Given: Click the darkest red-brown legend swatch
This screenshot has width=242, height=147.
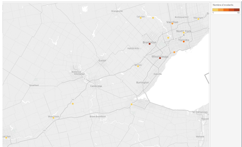Looking at the screenshot, I should click(237, 10).
